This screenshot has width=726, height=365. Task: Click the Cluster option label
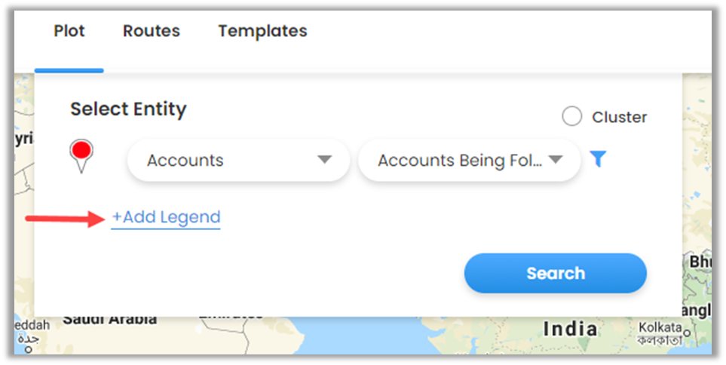click(x=619, y=117)
